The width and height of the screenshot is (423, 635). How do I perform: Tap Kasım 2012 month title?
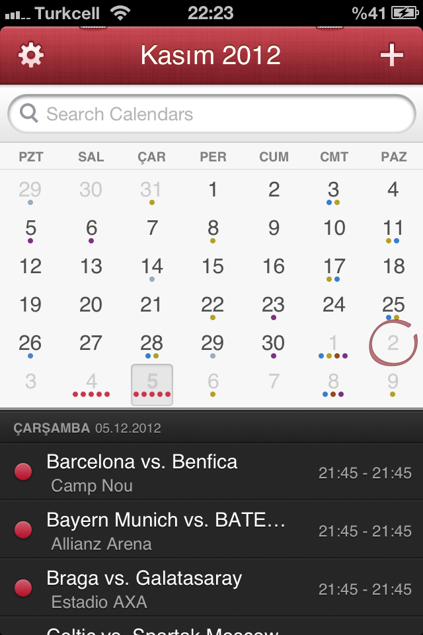click(x=210, y=55)
